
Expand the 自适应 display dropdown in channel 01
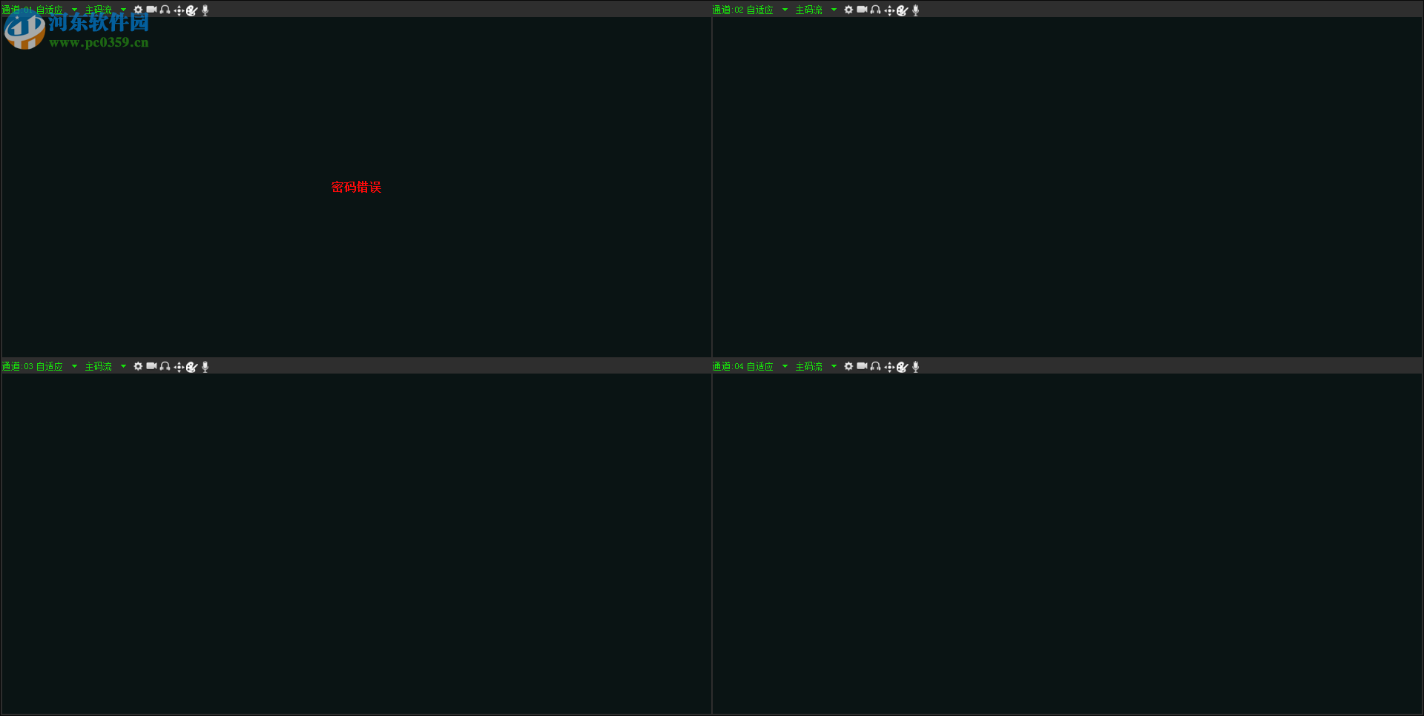pos(57,10)
